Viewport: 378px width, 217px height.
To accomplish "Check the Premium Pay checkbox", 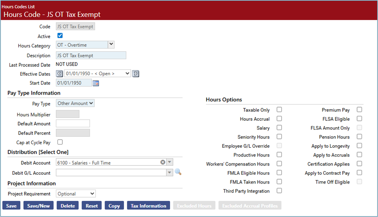I will pos(360,110).
